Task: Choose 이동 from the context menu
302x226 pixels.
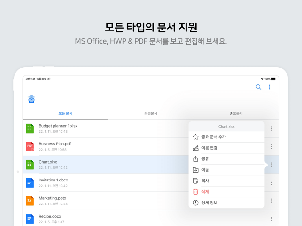Action: [226, 170]
